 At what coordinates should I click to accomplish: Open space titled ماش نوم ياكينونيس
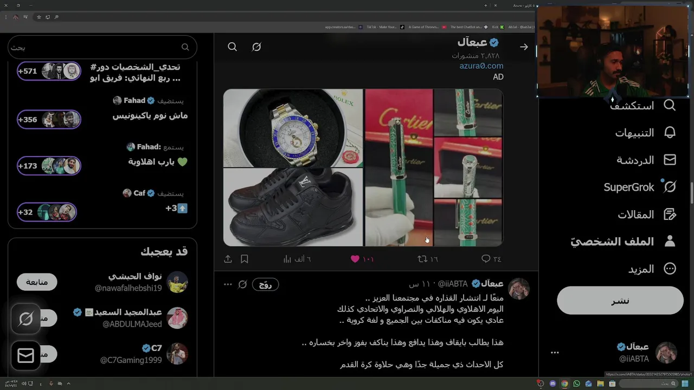[150, 115]
